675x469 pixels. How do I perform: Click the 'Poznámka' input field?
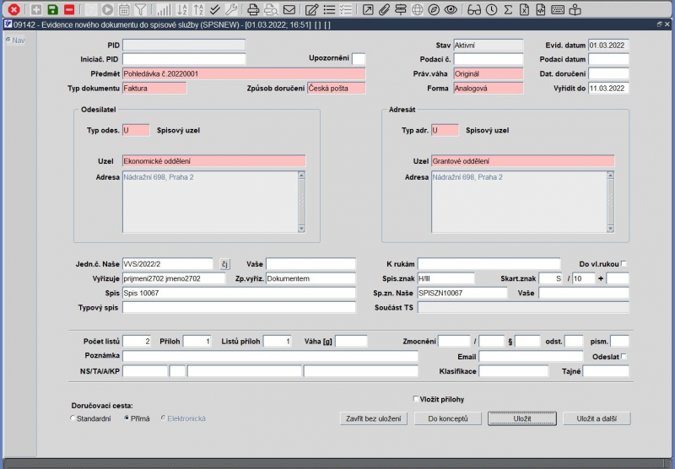270,357
